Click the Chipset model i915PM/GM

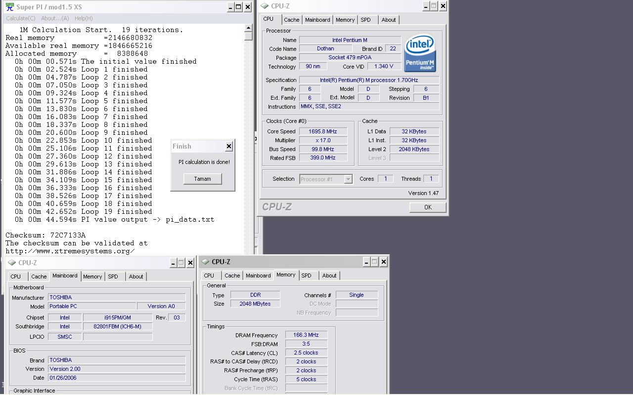point(118,317)
